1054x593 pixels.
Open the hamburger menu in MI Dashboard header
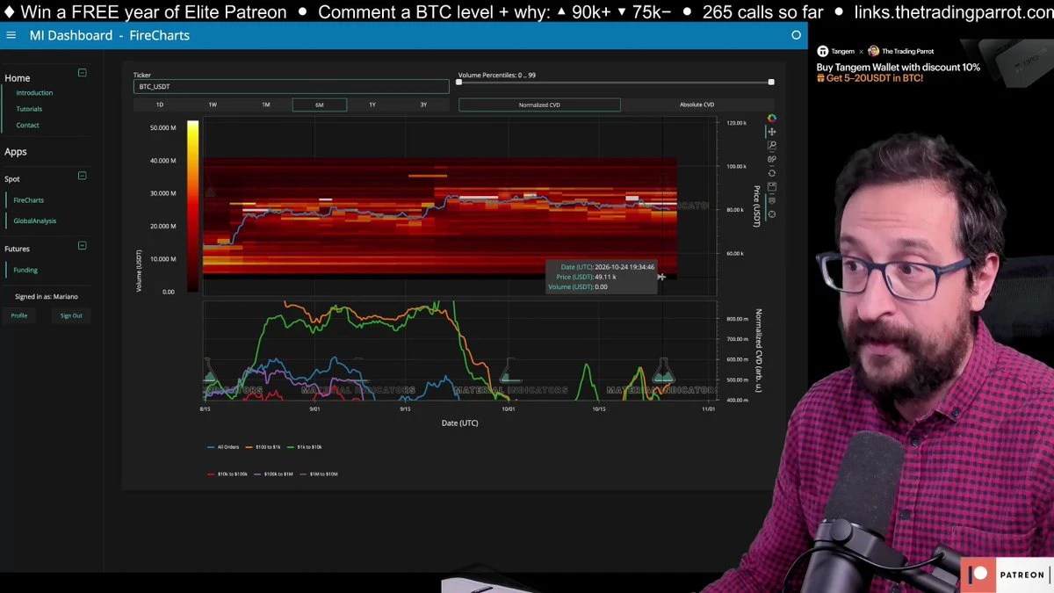click(x=11, y=35)
